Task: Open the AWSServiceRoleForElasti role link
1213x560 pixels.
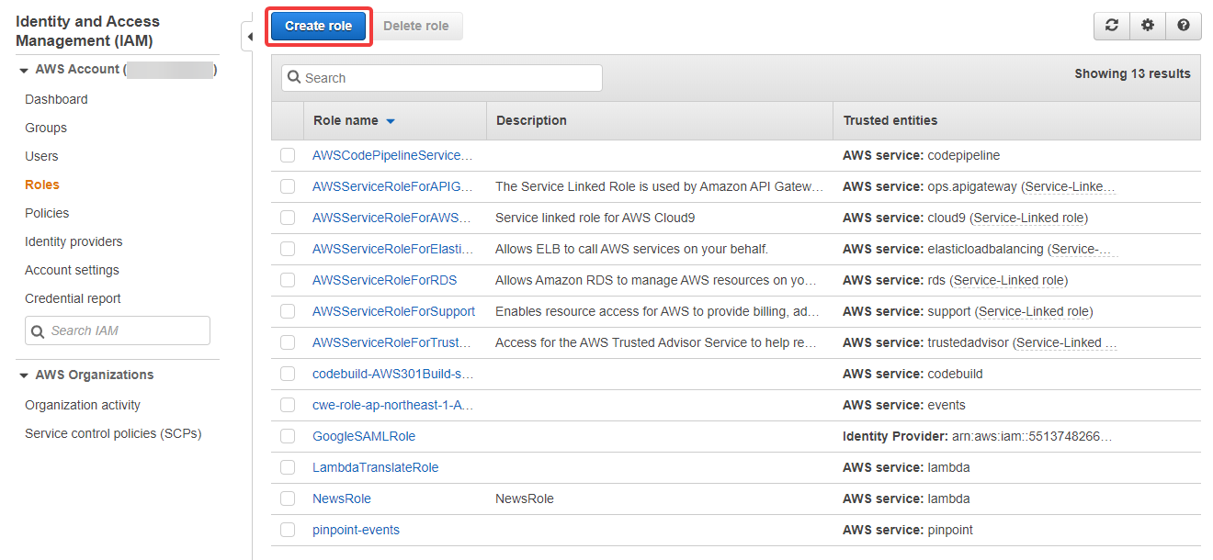Action: pyautogui.click(x=392, y=249)
